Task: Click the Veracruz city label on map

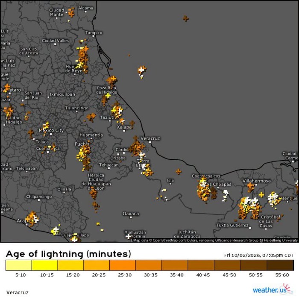Action: pyautogui.click(x=150, y=138)
